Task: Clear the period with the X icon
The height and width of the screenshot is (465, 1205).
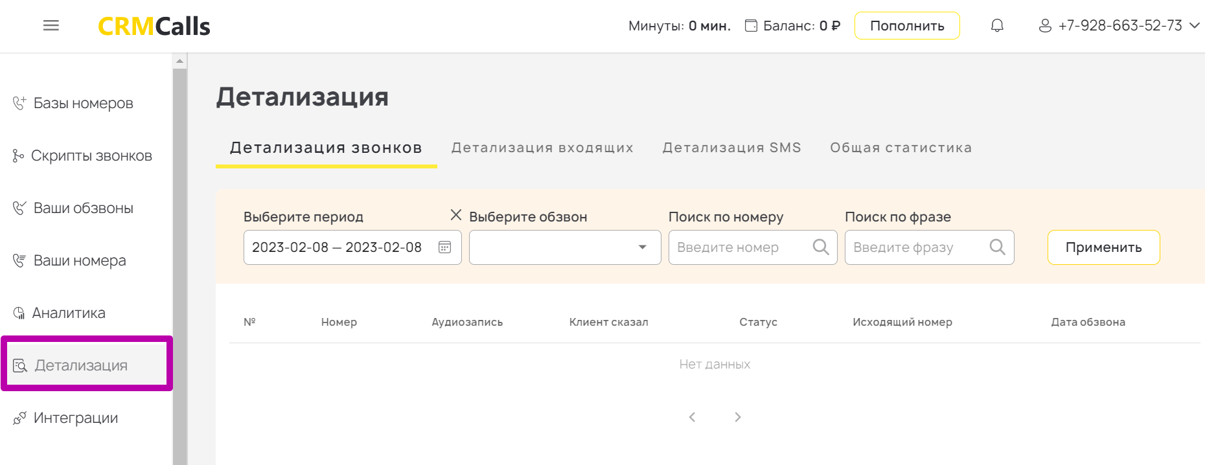Action: [456, 215]
